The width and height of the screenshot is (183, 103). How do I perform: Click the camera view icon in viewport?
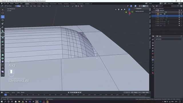(x=119, y=9)
